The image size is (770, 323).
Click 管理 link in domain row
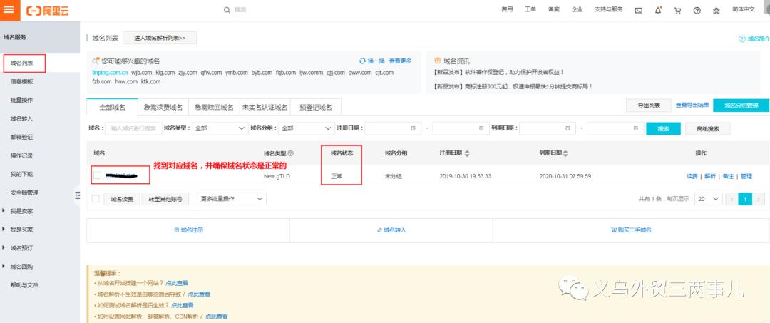[x=746, y=176]
